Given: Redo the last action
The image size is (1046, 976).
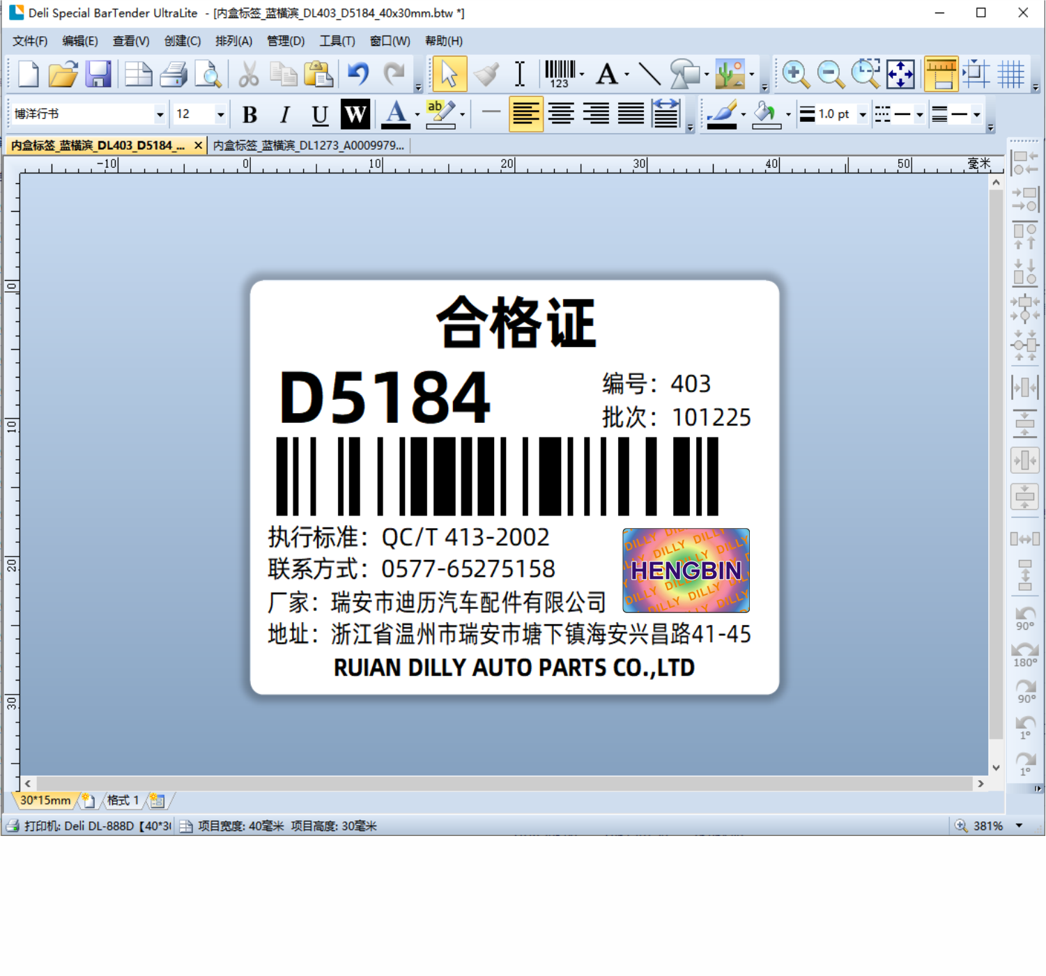Looking at the screenshot, I should click(x=394, y=74).
